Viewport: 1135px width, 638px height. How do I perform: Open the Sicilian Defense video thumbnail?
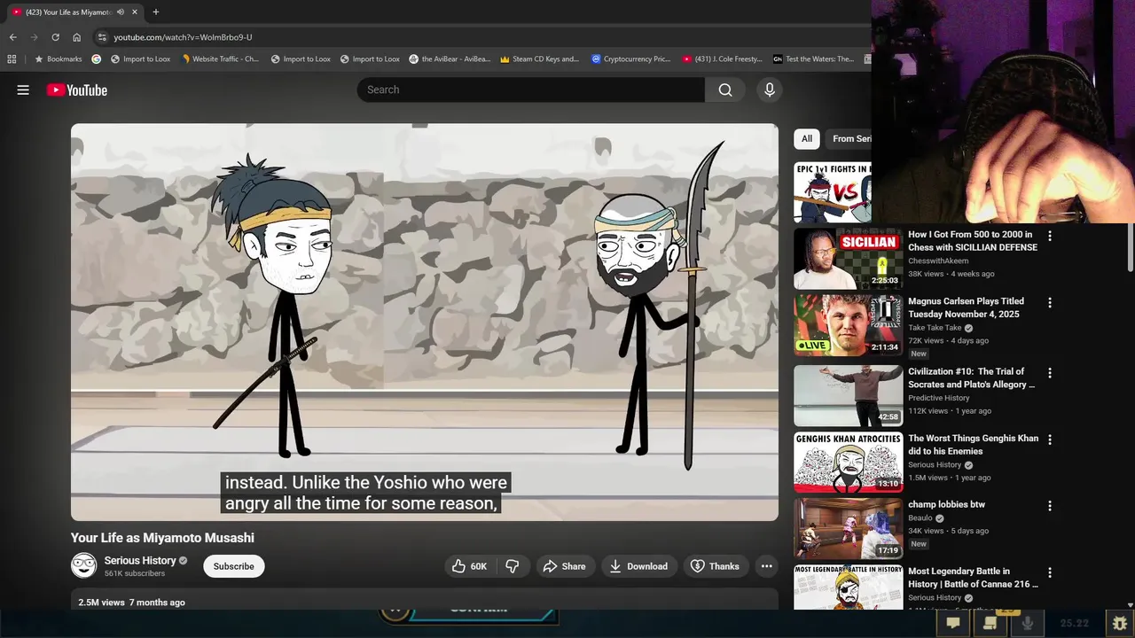(848, 259)
